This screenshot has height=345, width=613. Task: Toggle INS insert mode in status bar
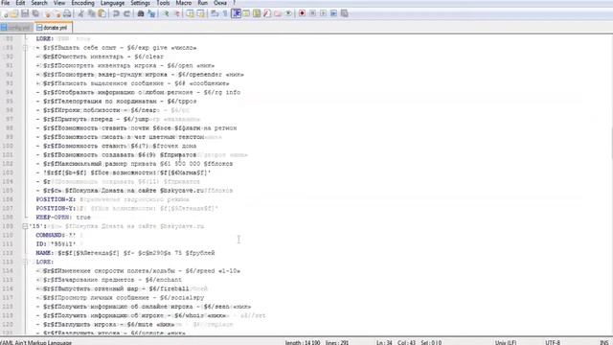604,342
